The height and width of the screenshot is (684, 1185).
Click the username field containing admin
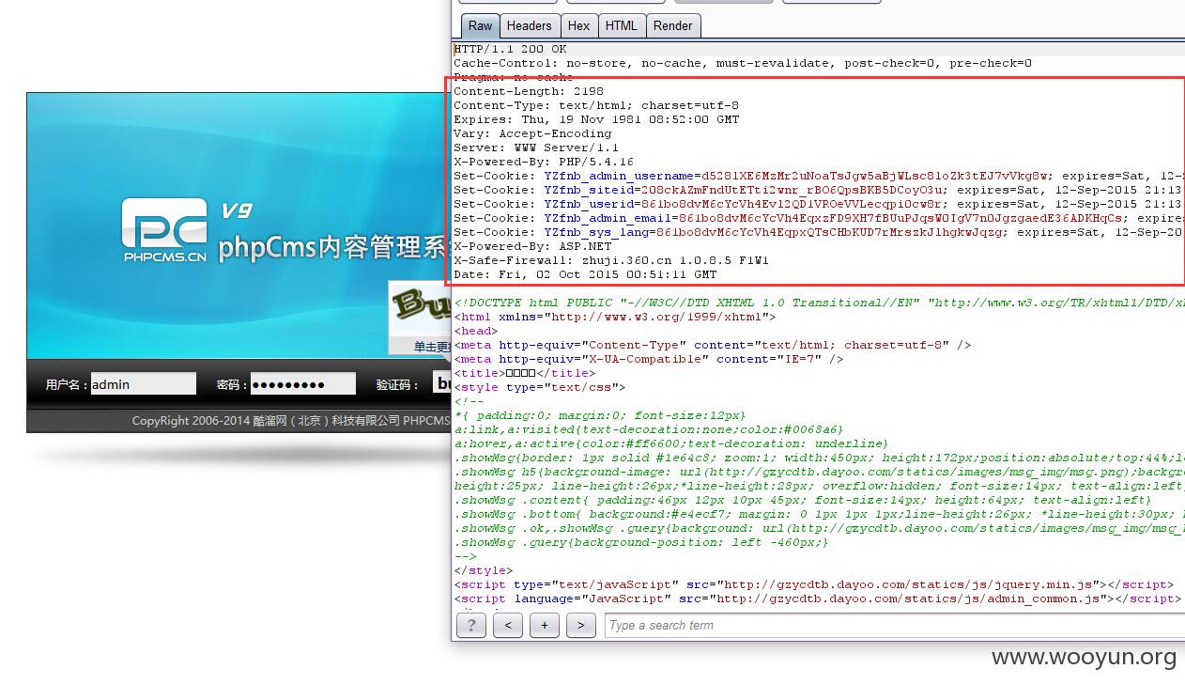144,383
